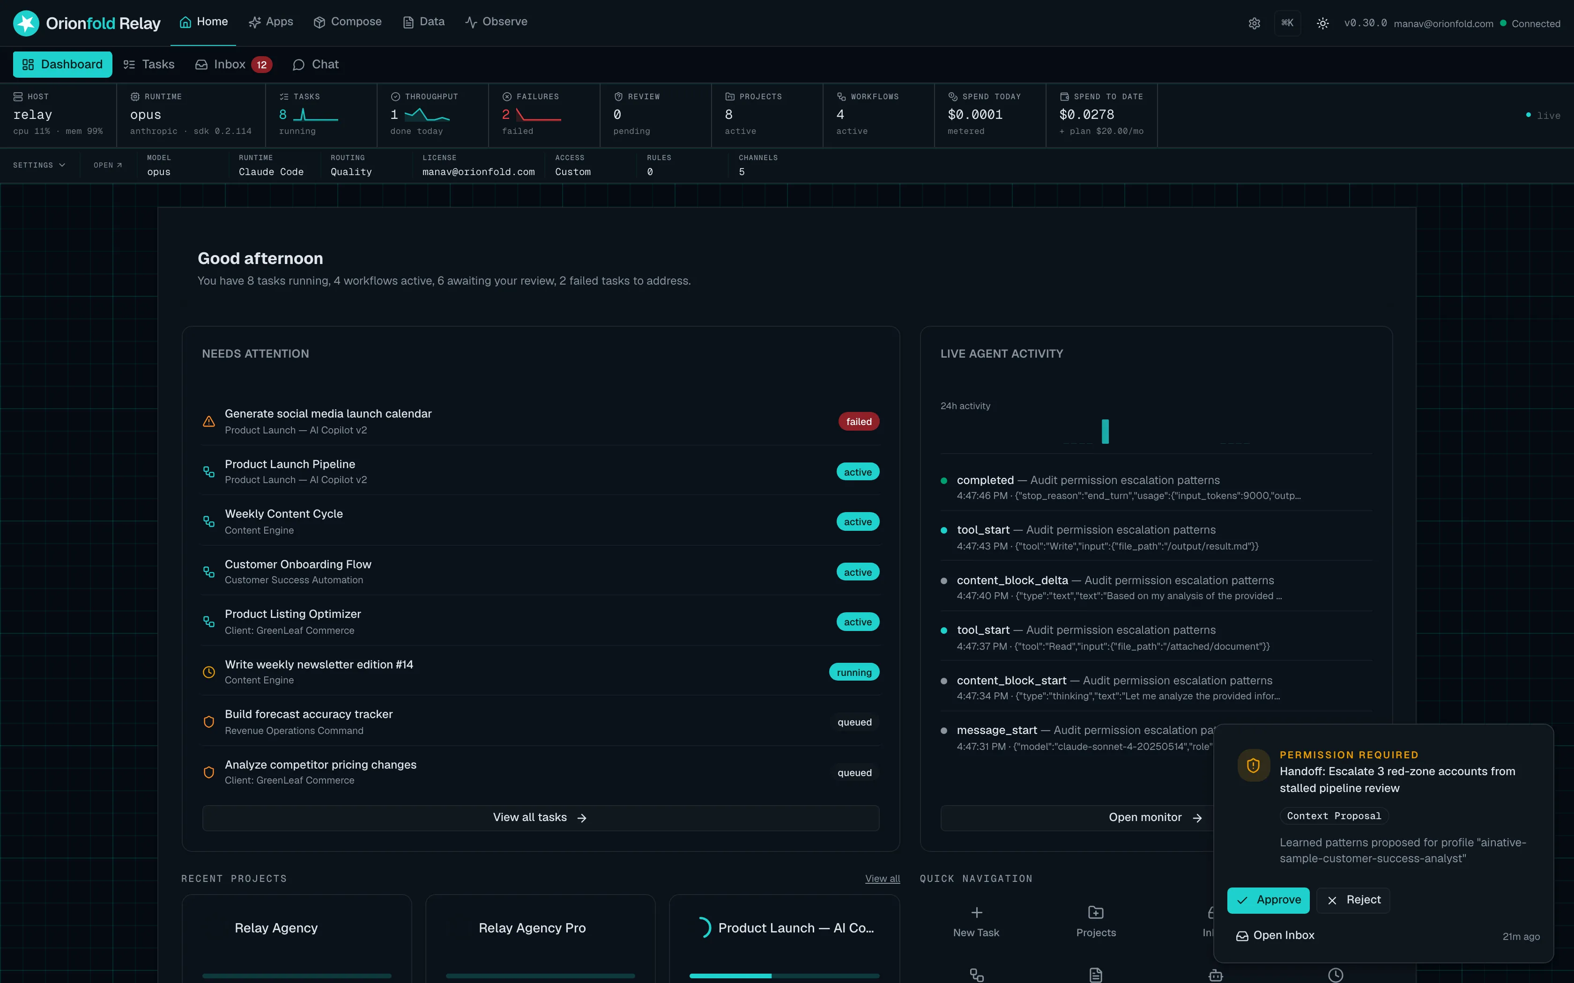This screenshot has height=983, width=1574.
Task: Open the external OPEN link arrow
Action: click(108, 165)
